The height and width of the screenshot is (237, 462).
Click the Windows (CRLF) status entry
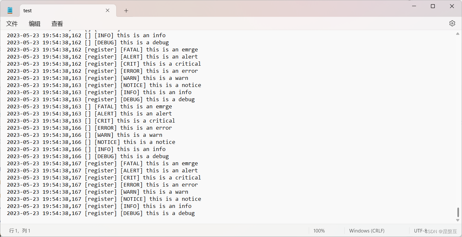[x=367, y=231]
